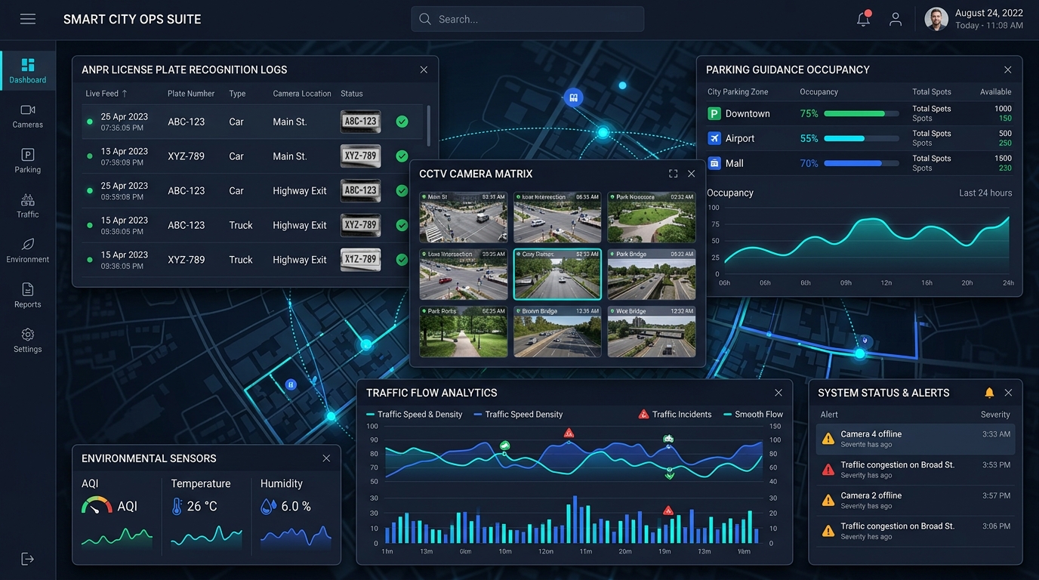Click the Downtown occupancy progress bar
1039x580 pixels.
click(x=862, y=113)
